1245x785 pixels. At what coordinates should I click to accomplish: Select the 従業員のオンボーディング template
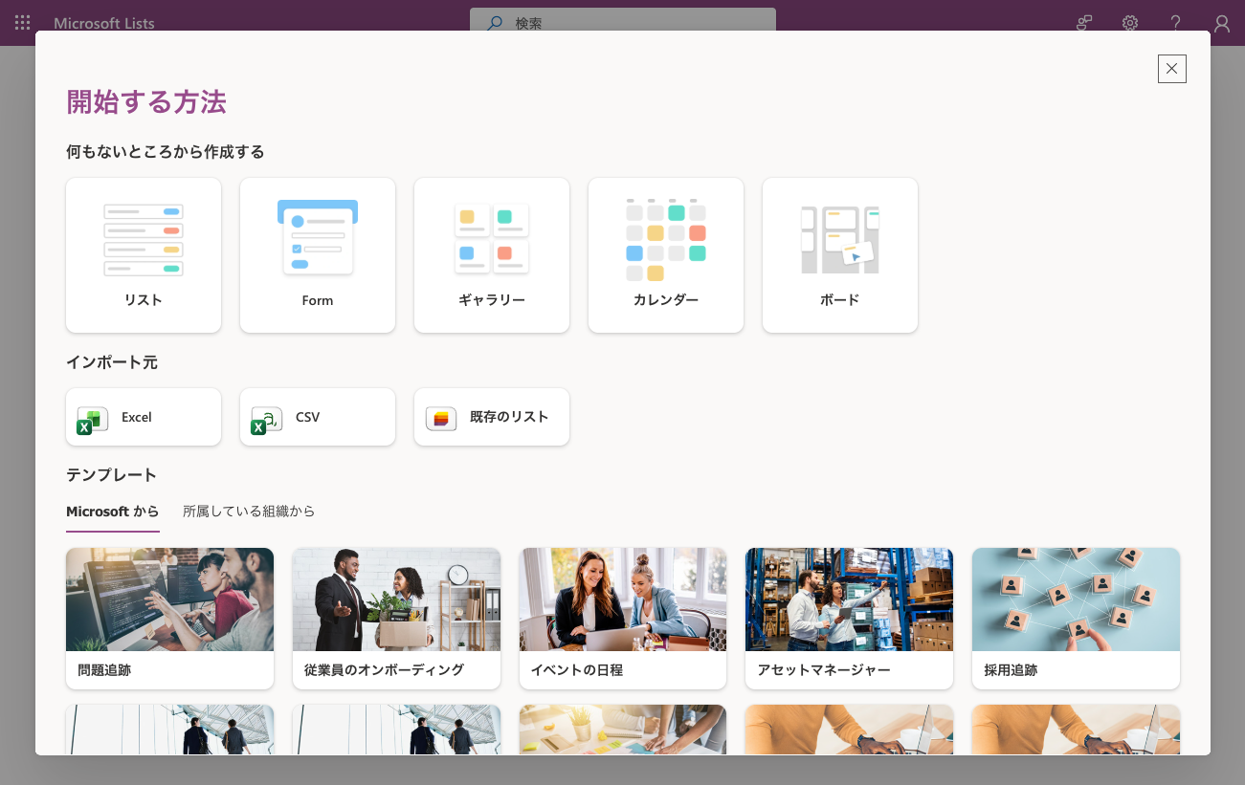coord(396,619)
